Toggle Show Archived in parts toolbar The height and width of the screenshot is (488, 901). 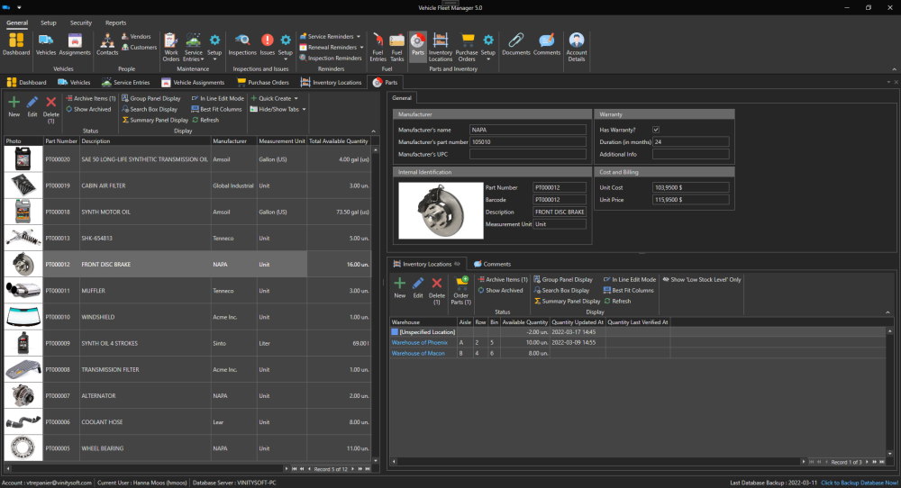coord(88,109)
